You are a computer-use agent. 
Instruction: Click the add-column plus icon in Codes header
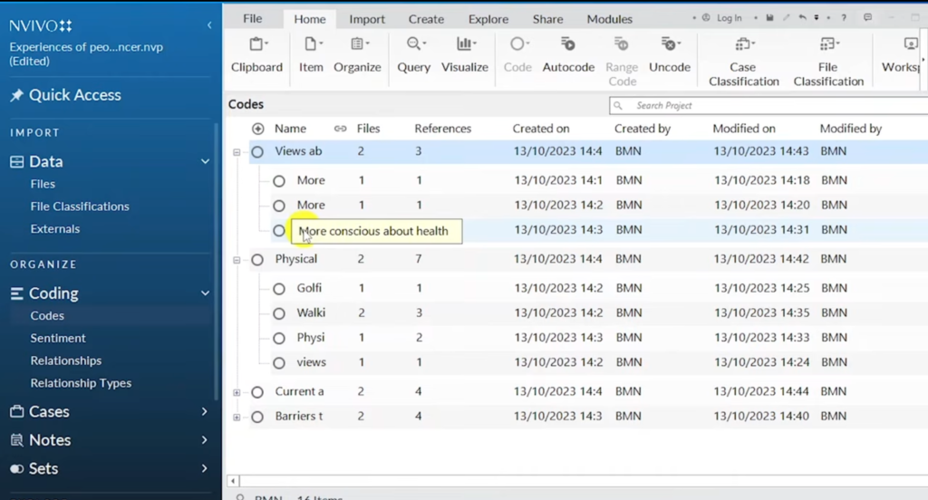258,129
